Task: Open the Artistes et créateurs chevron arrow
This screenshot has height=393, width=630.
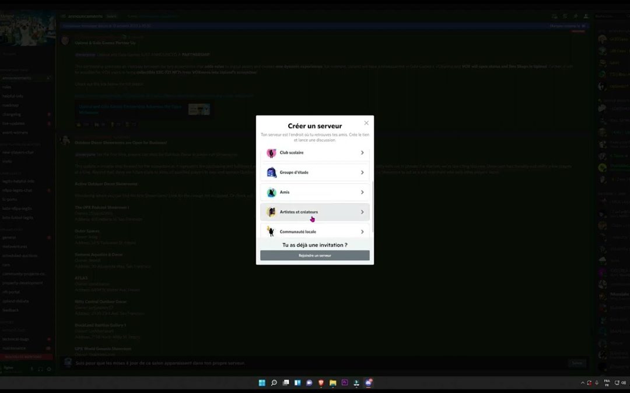Action: click(362, 212)
